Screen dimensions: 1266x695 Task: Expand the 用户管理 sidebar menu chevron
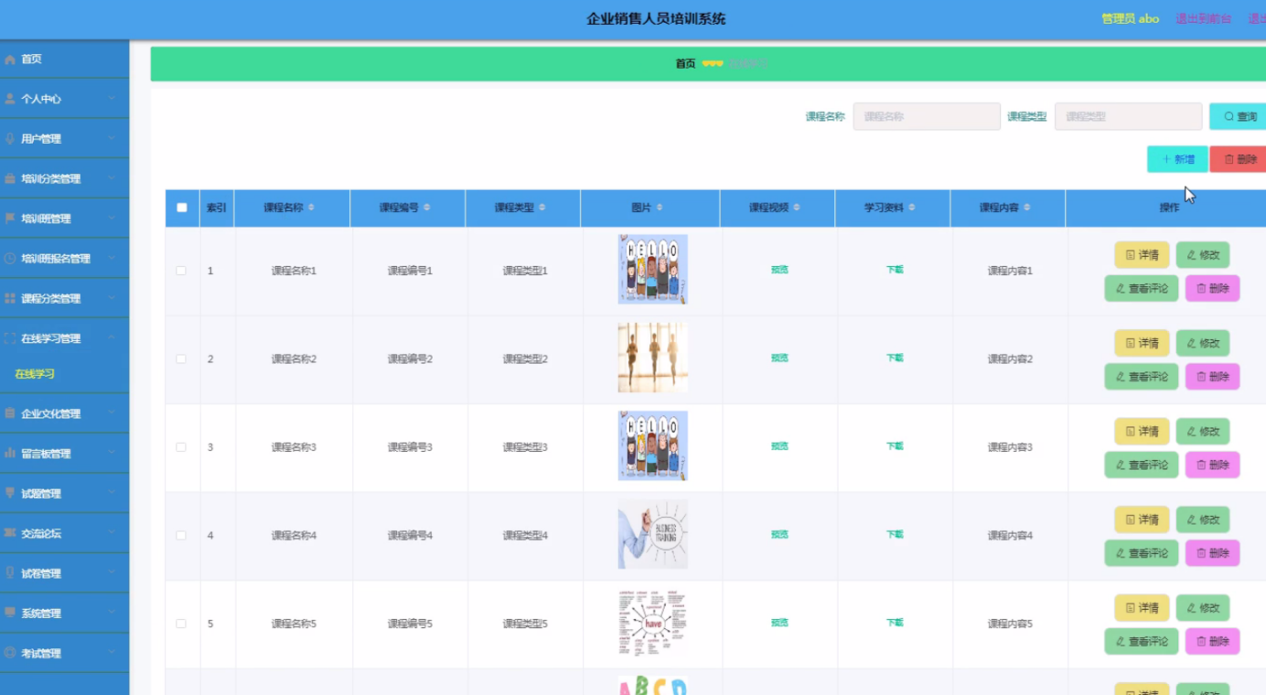click(x=112, y=138)
